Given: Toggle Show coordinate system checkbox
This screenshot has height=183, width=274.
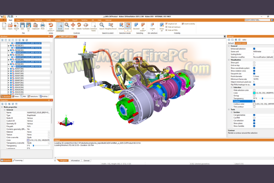Looking at the screenshot, I should click(x=254, y=68).
